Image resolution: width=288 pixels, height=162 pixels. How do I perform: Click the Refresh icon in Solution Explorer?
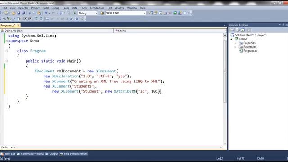coord(243,30)
